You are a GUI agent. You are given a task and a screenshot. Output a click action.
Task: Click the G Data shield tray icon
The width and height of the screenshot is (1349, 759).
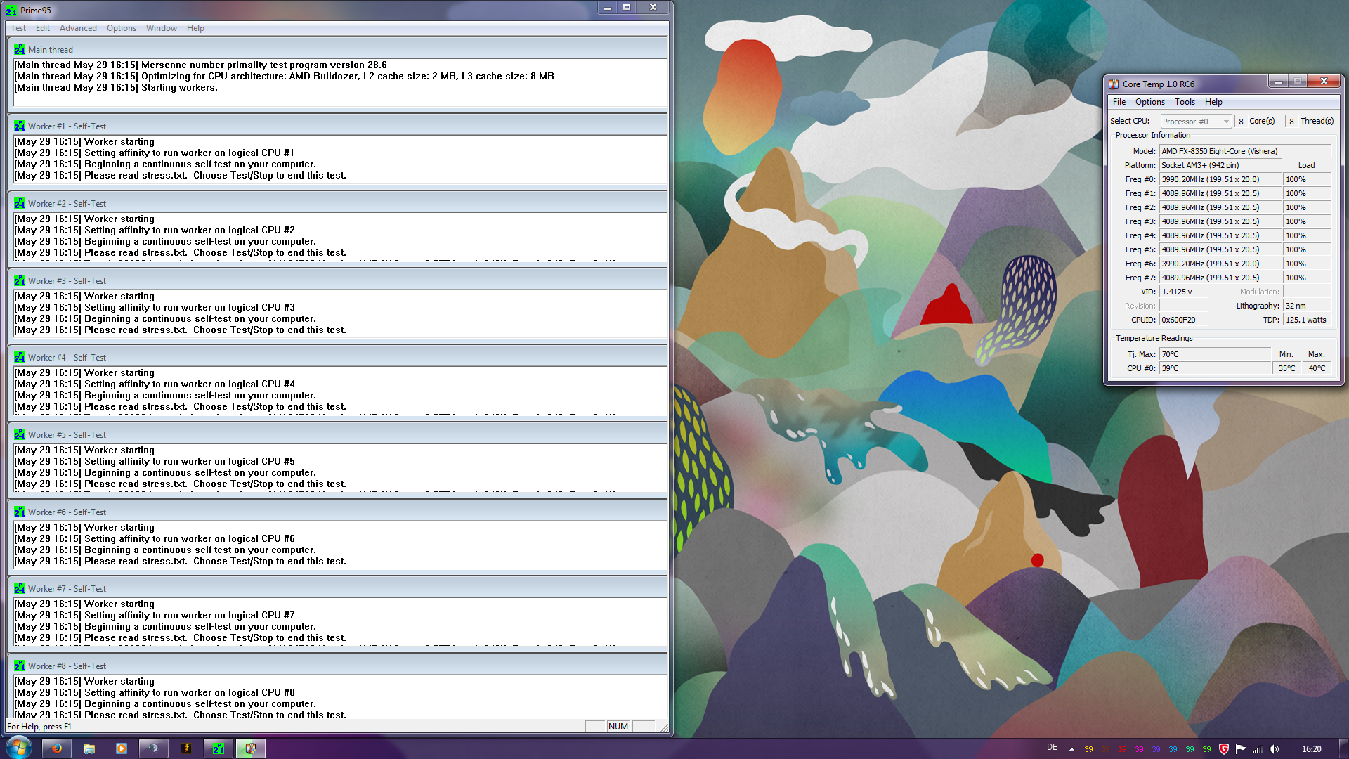[x=1224, y=749]
